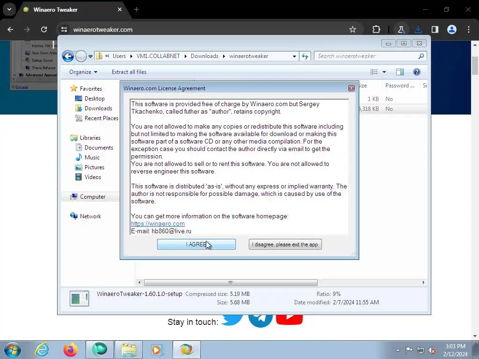
Task: Select Downloads in address breadcrumb
Action: point(205,56)
